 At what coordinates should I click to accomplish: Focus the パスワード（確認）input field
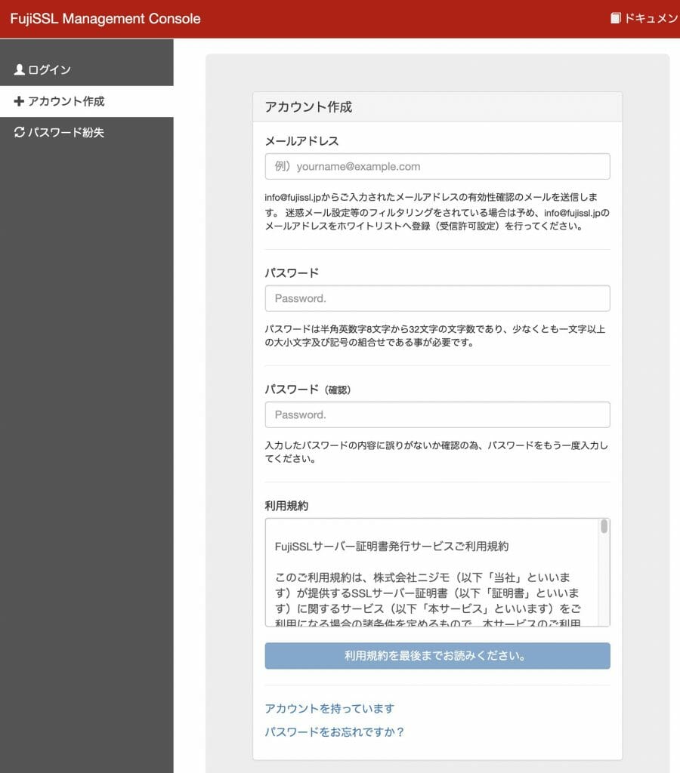(437, 414)
